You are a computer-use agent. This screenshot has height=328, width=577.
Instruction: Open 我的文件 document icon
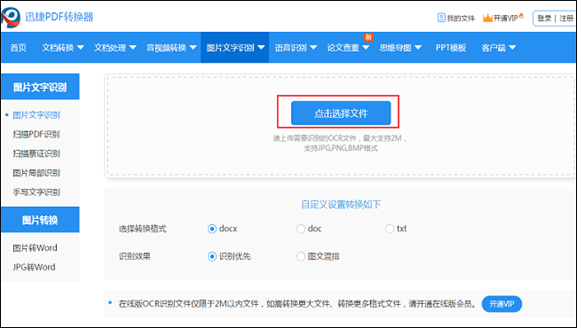point(441,17)
